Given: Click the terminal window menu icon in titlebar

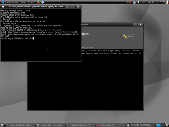Looking at the screenshot, I should pyautogui.click(x=3, y=6).
